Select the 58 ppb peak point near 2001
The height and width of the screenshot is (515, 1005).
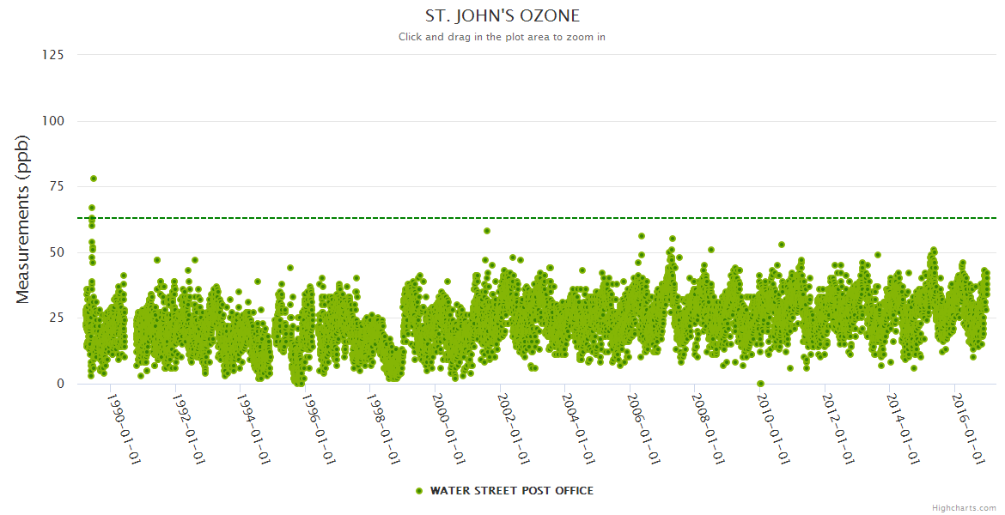coord(487,231)
